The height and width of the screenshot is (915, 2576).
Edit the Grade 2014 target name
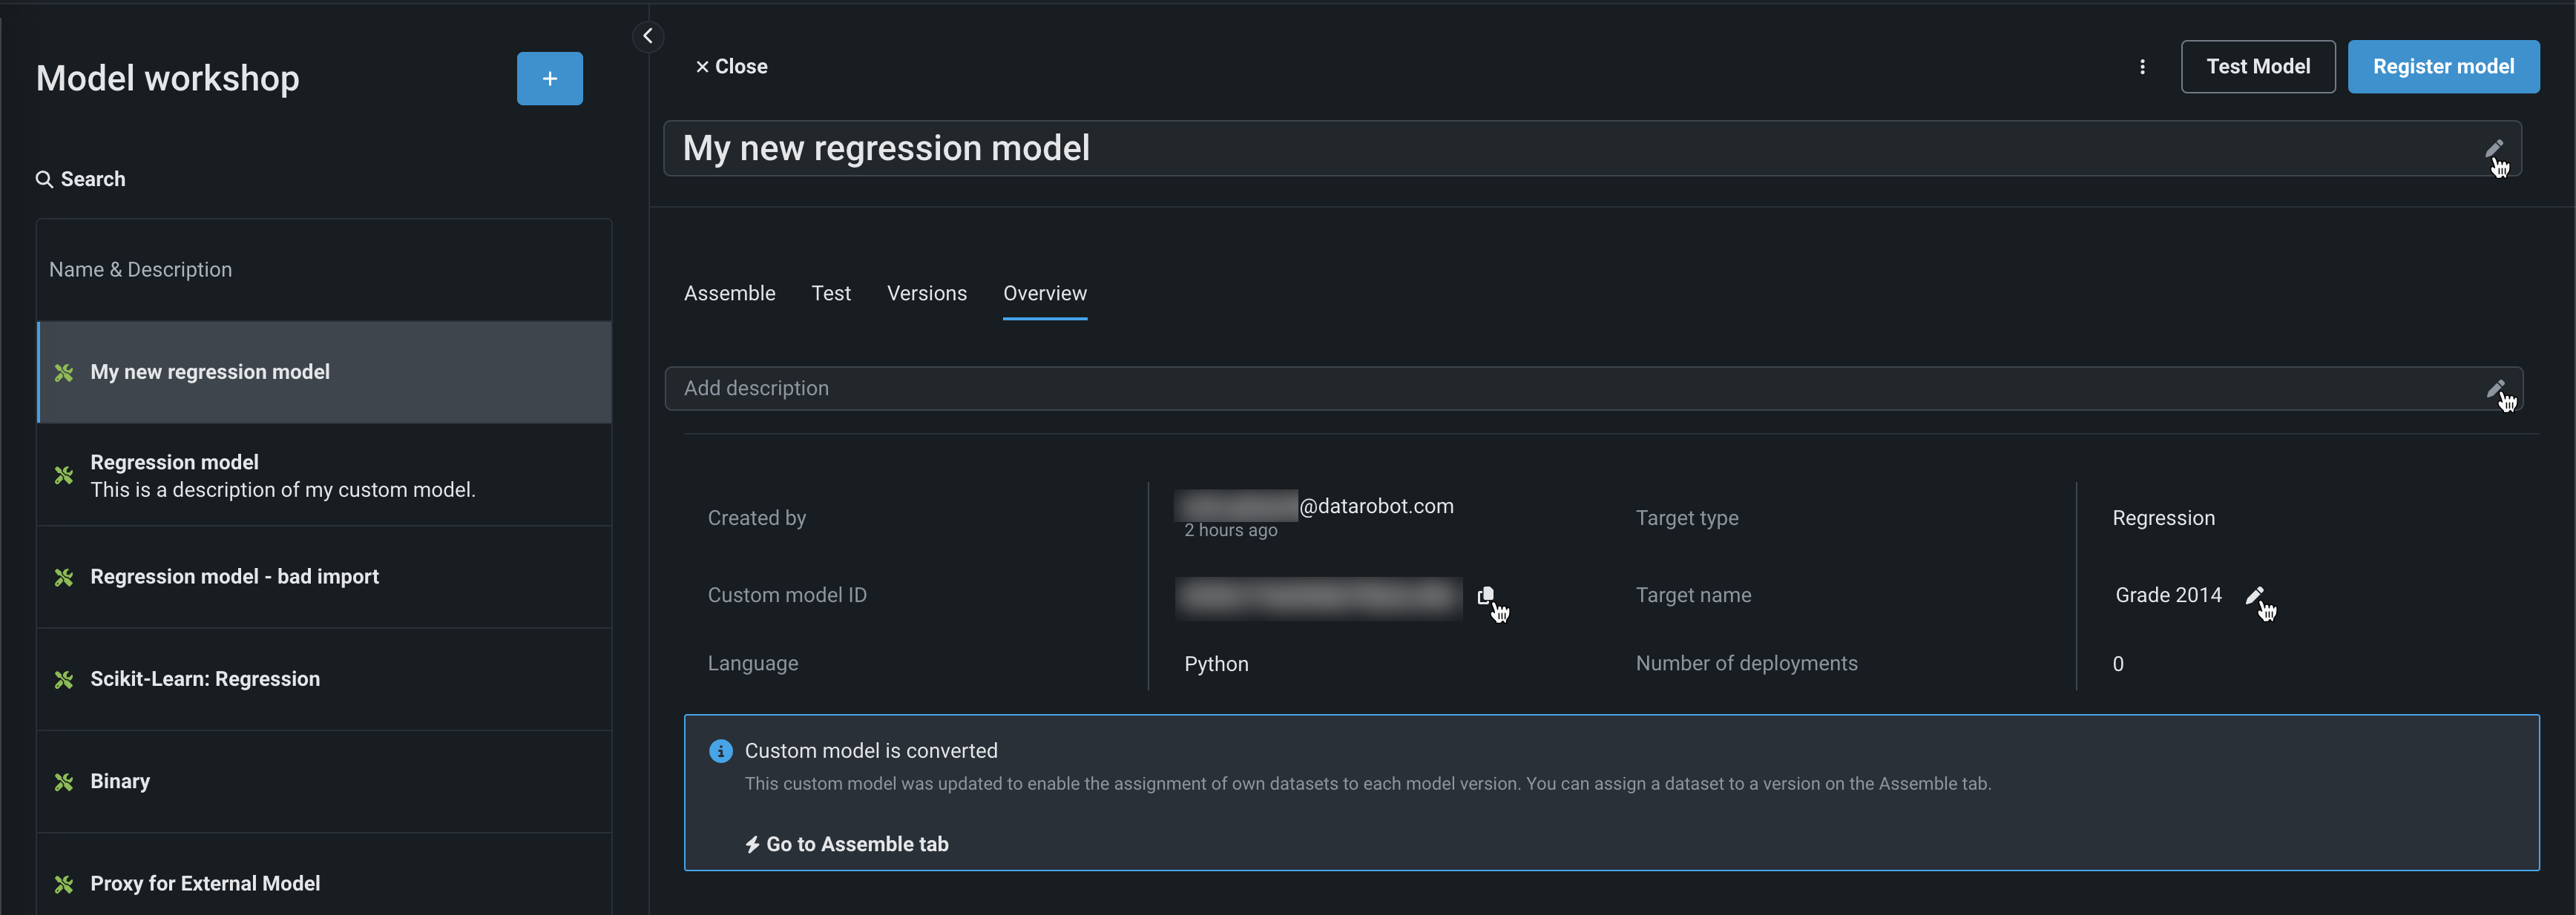point(2254,595)
